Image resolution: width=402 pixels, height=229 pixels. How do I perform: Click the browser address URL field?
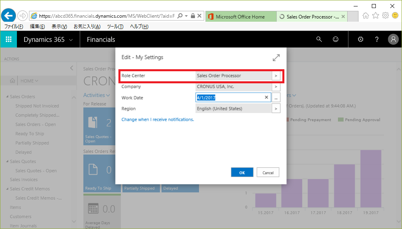(x=107, y=16)
